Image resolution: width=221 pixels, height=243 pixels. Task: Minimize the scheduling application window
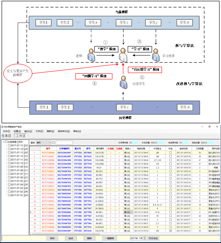(202, 127)
